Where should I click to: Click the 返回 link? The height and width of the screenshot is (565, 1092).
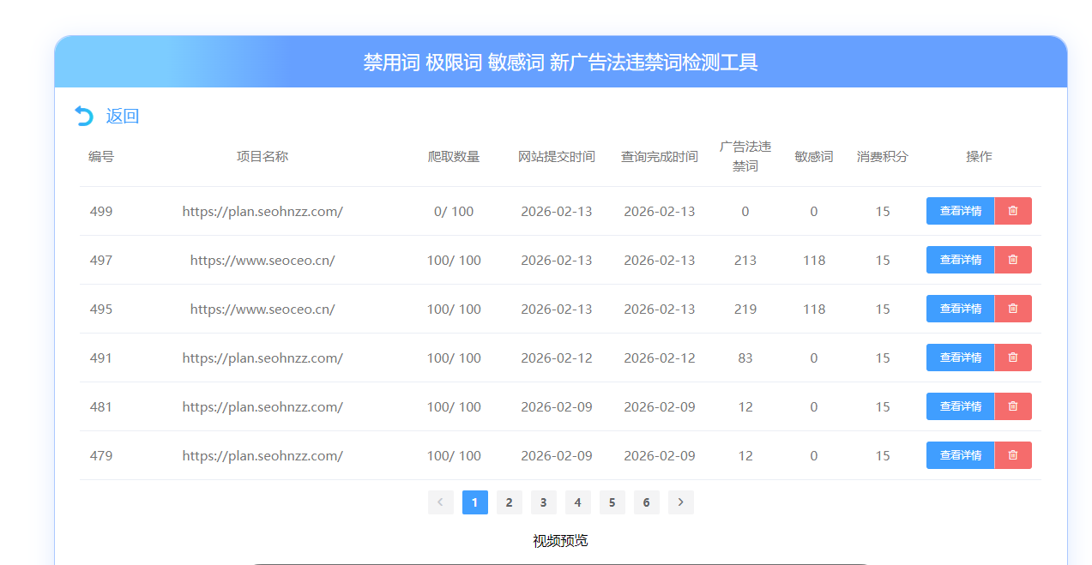point(122,116)
